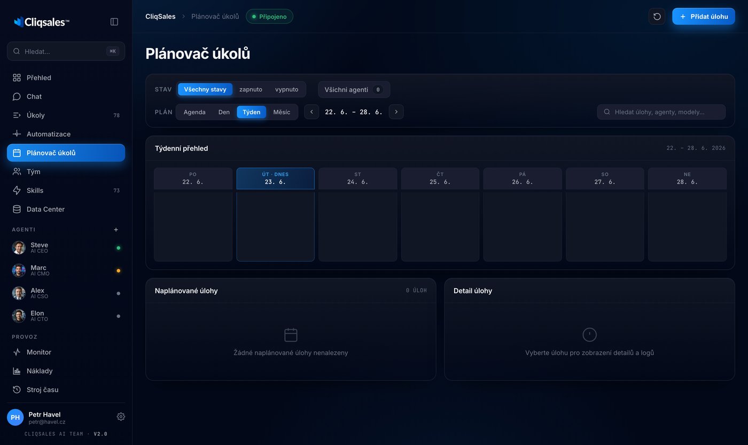
Task: Click the ⌘K shortcut badge
Action: [x=113, y=51]
